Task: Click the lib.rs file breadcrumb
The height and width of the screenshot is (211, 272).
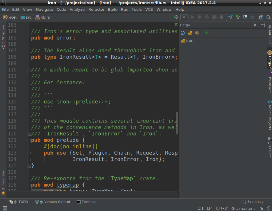Action: tap(43, 17)
